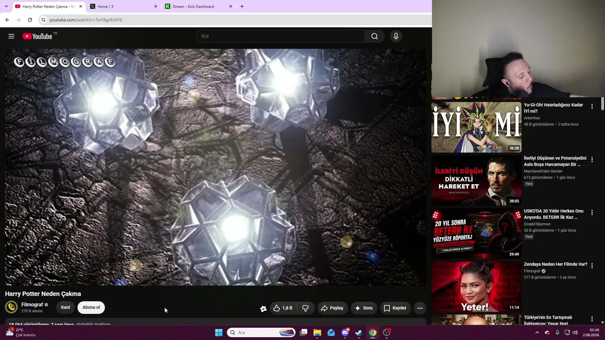The width and height of the screenshot is (605, 340).
Task: Select the Harry Potter Neden Çakma tab
Action: [48, 7]
